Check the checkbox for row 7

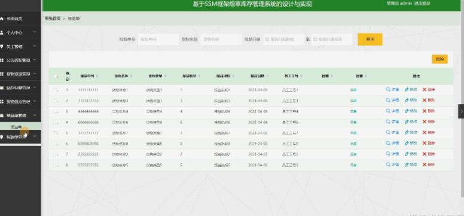[56, 154]
